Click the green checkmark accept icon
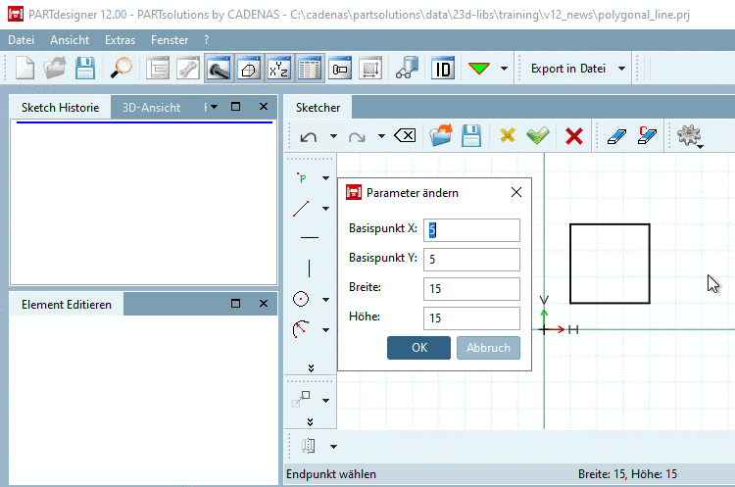This screenshot has width=735, height=487. pyautogui.click(x=538, y=135)
